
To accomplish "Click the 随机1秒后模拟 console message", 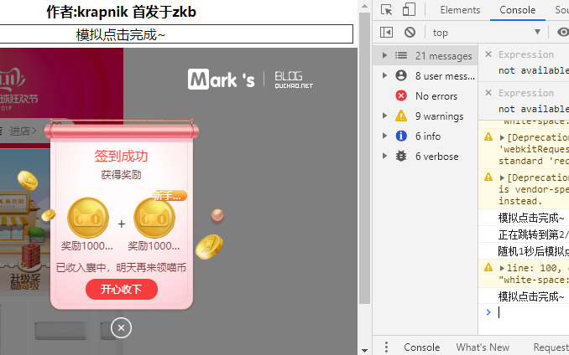I will click(x=534, y=251).
